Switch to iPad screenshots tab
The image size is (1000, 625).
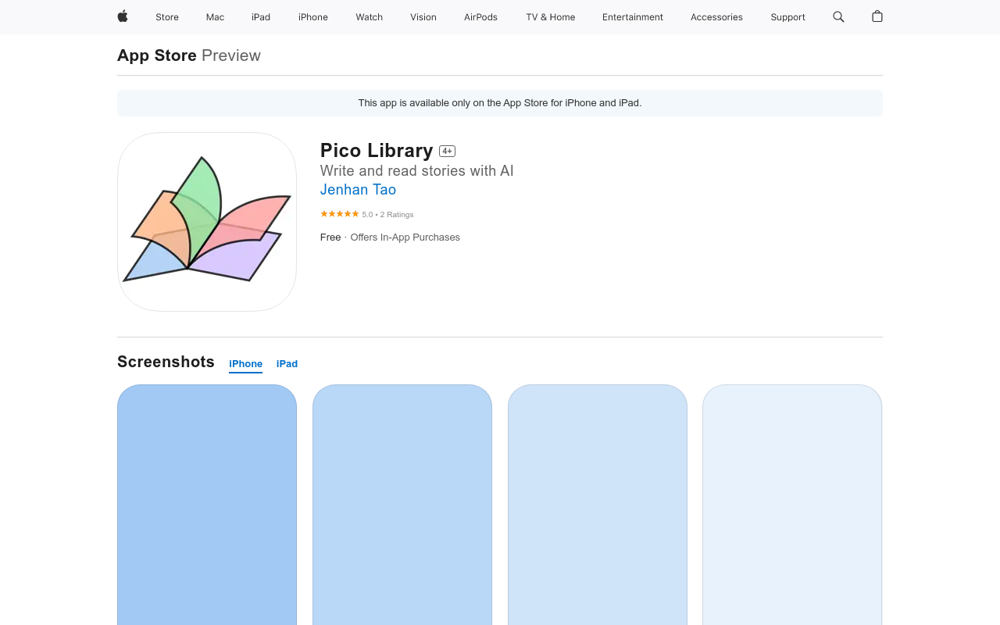pos(287,364)
